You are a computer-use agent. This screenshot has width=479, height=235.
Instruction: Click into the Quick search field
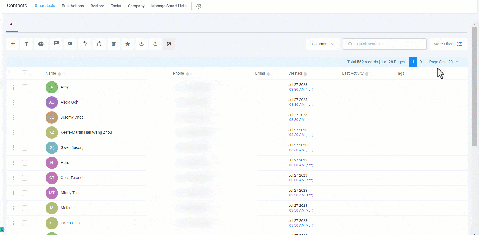coord(388,44)
